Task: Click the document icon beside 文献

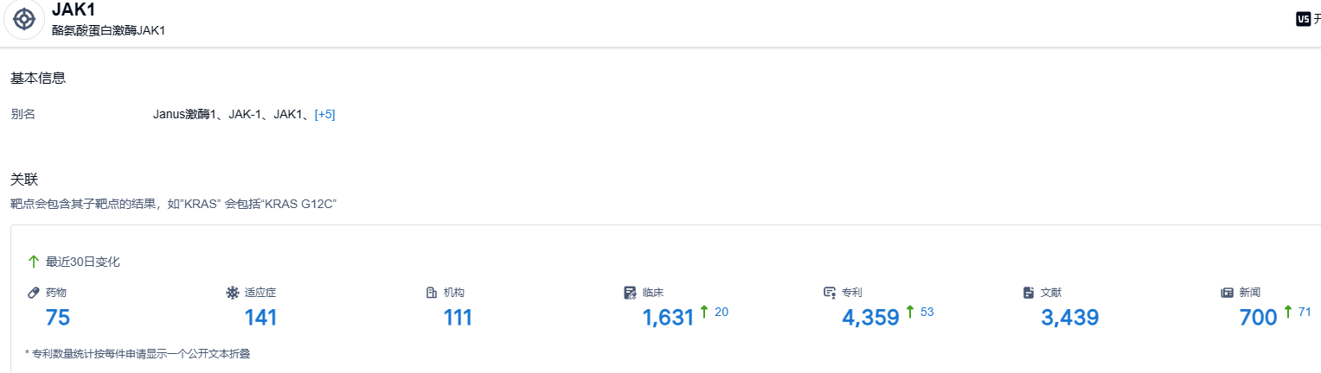Action: pyautogui.click(x=1029, y=293)
